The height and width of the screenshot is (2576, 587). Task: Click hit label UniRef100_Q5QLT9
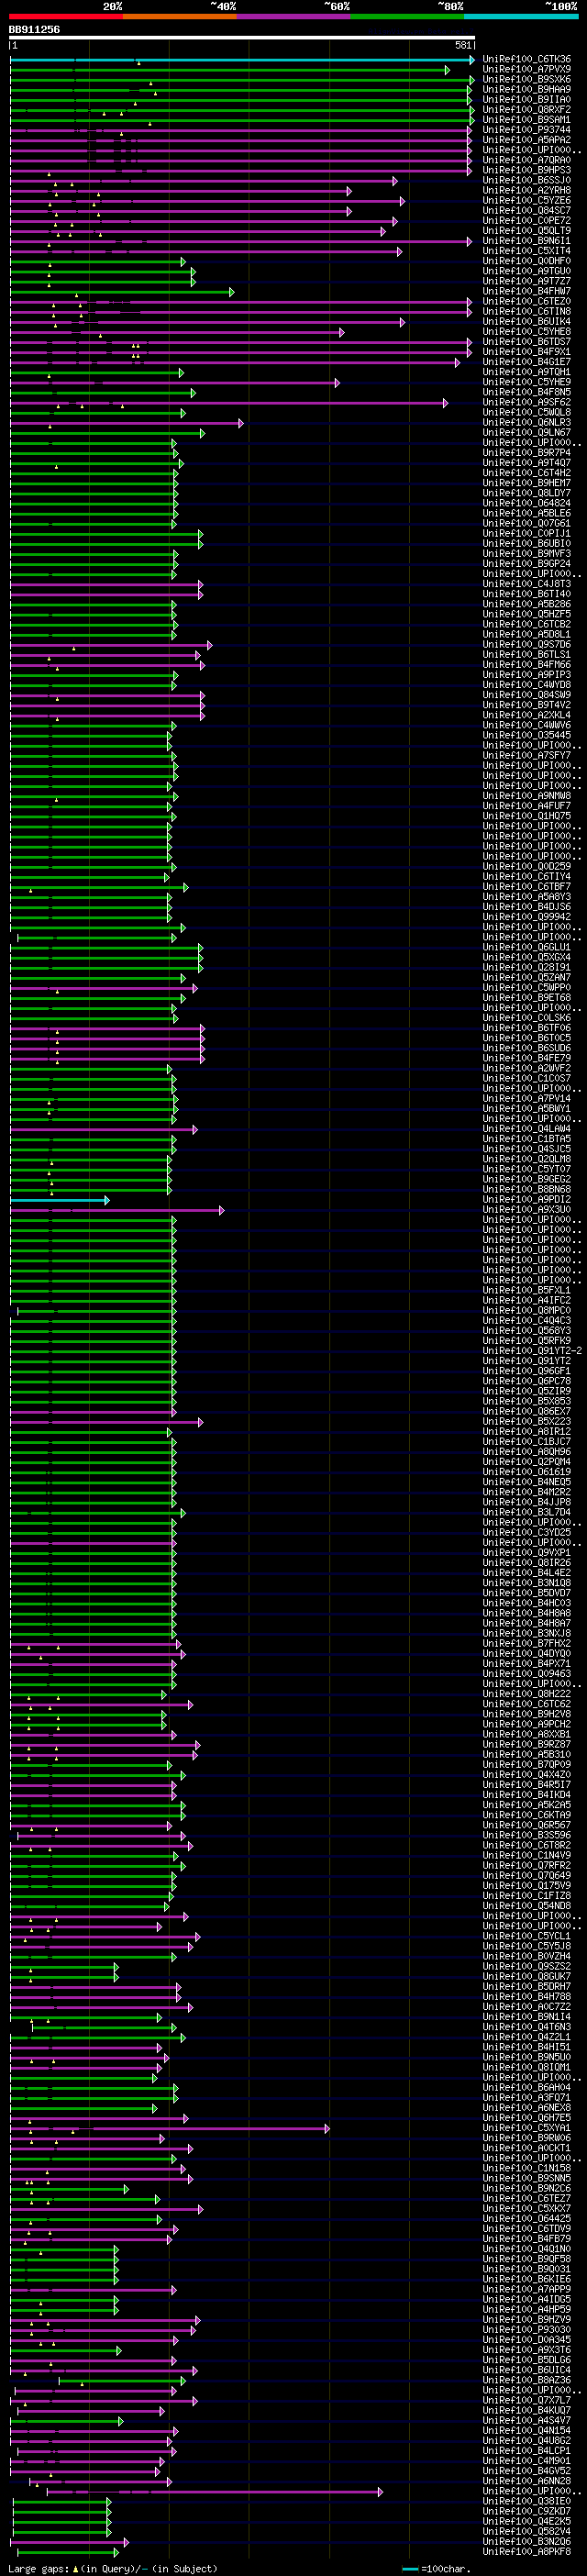click(x=527, y=230)
